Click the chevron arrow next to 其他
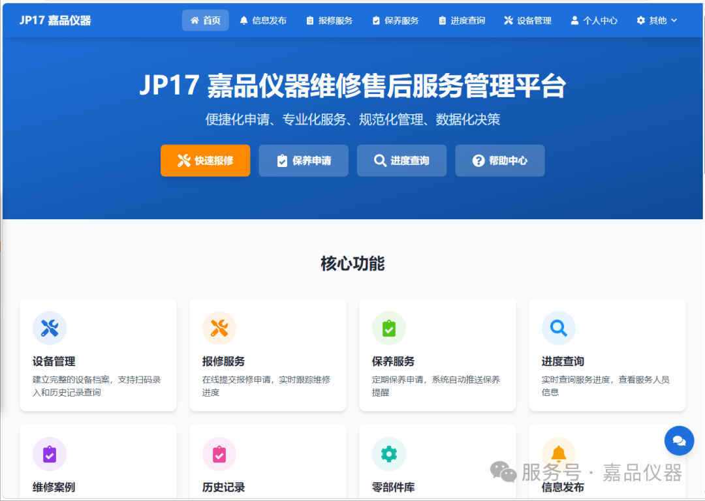Screen dimensions: 705x501 (x=674, y=20)
